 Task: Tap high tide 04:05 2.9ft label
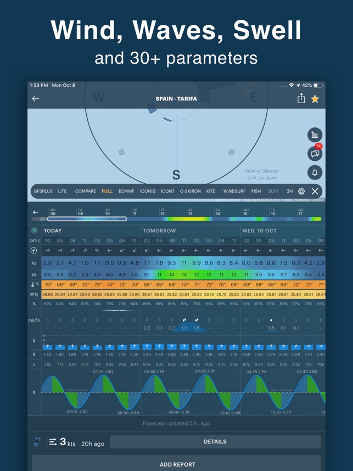[205, 371]
